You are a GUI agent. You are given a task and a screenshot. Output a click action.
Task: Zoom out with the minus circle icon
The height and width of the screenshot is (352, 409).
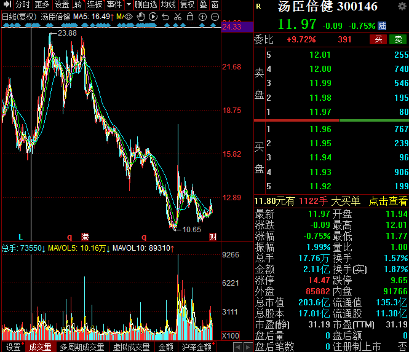[x=215, y=17]
